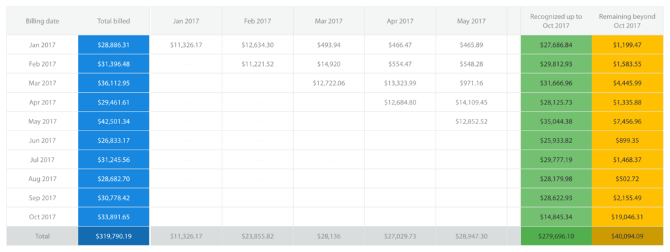Click the Billing date column header
The height and width of the screenshot is (252, 670).
pyautogui.click(x=43, y=21)
